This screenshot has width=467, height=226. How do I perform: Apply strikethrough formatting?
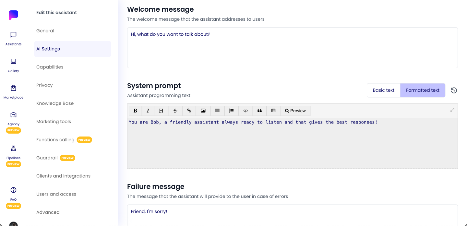coord(175,111)
